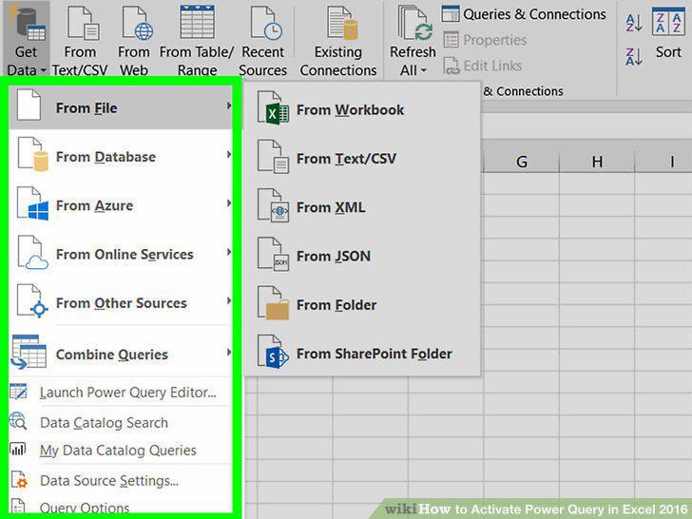Click From Text/CSV in the ribbon
692x519 pixels.
tap(80, 39)
